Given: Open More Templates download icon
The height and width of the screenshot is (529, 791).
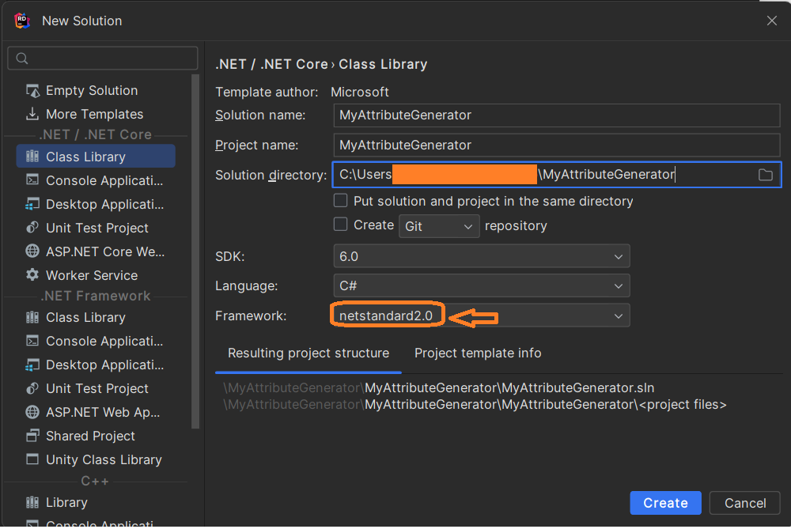Looking at the screenshot, I should (32, 114).
